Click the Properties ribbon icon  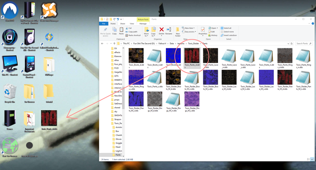203,30
